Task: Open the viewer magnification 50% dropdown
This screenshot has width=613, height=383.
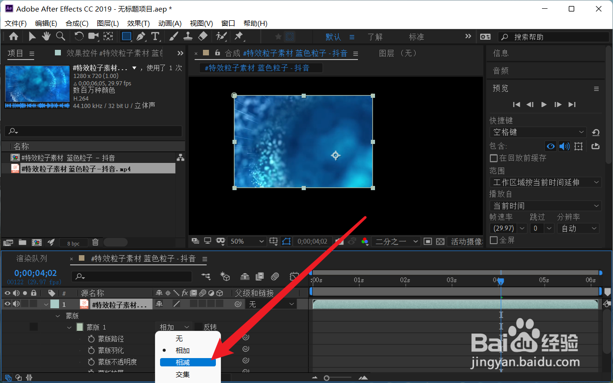Action: click(x=247, y=241)
